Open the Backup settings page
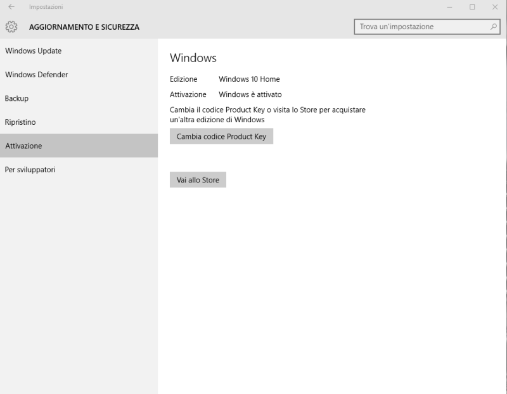The image size is (507, 394). point(79,98)
